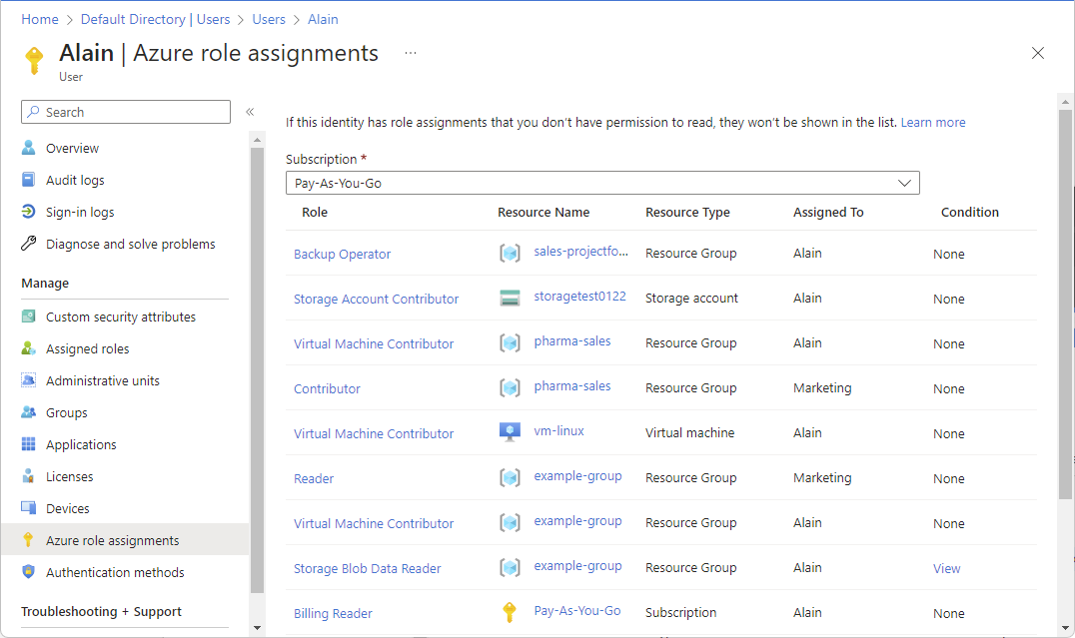Click the Diagnose and solve problems wrench icon
The height and width of the screenshot is (638, 1075).
pyautogui.click(x=29, y=244)
